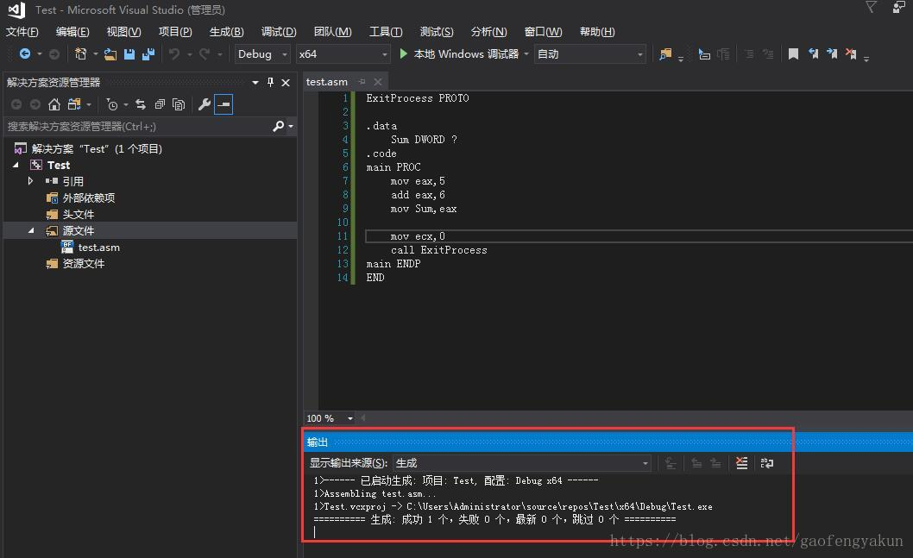Start debugging with 本地 Windows 调试器
Image resolution: width=913 pixels, height=558 pixels.
pos(462,53)
